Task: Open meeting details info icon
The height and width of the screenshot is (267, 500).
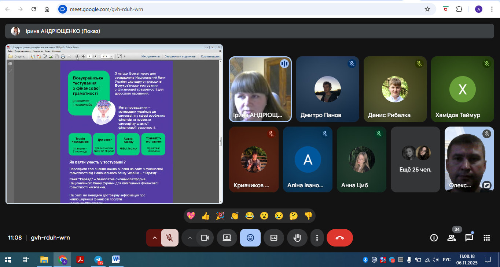Action: pyautogui.click(x=434, y=238)
